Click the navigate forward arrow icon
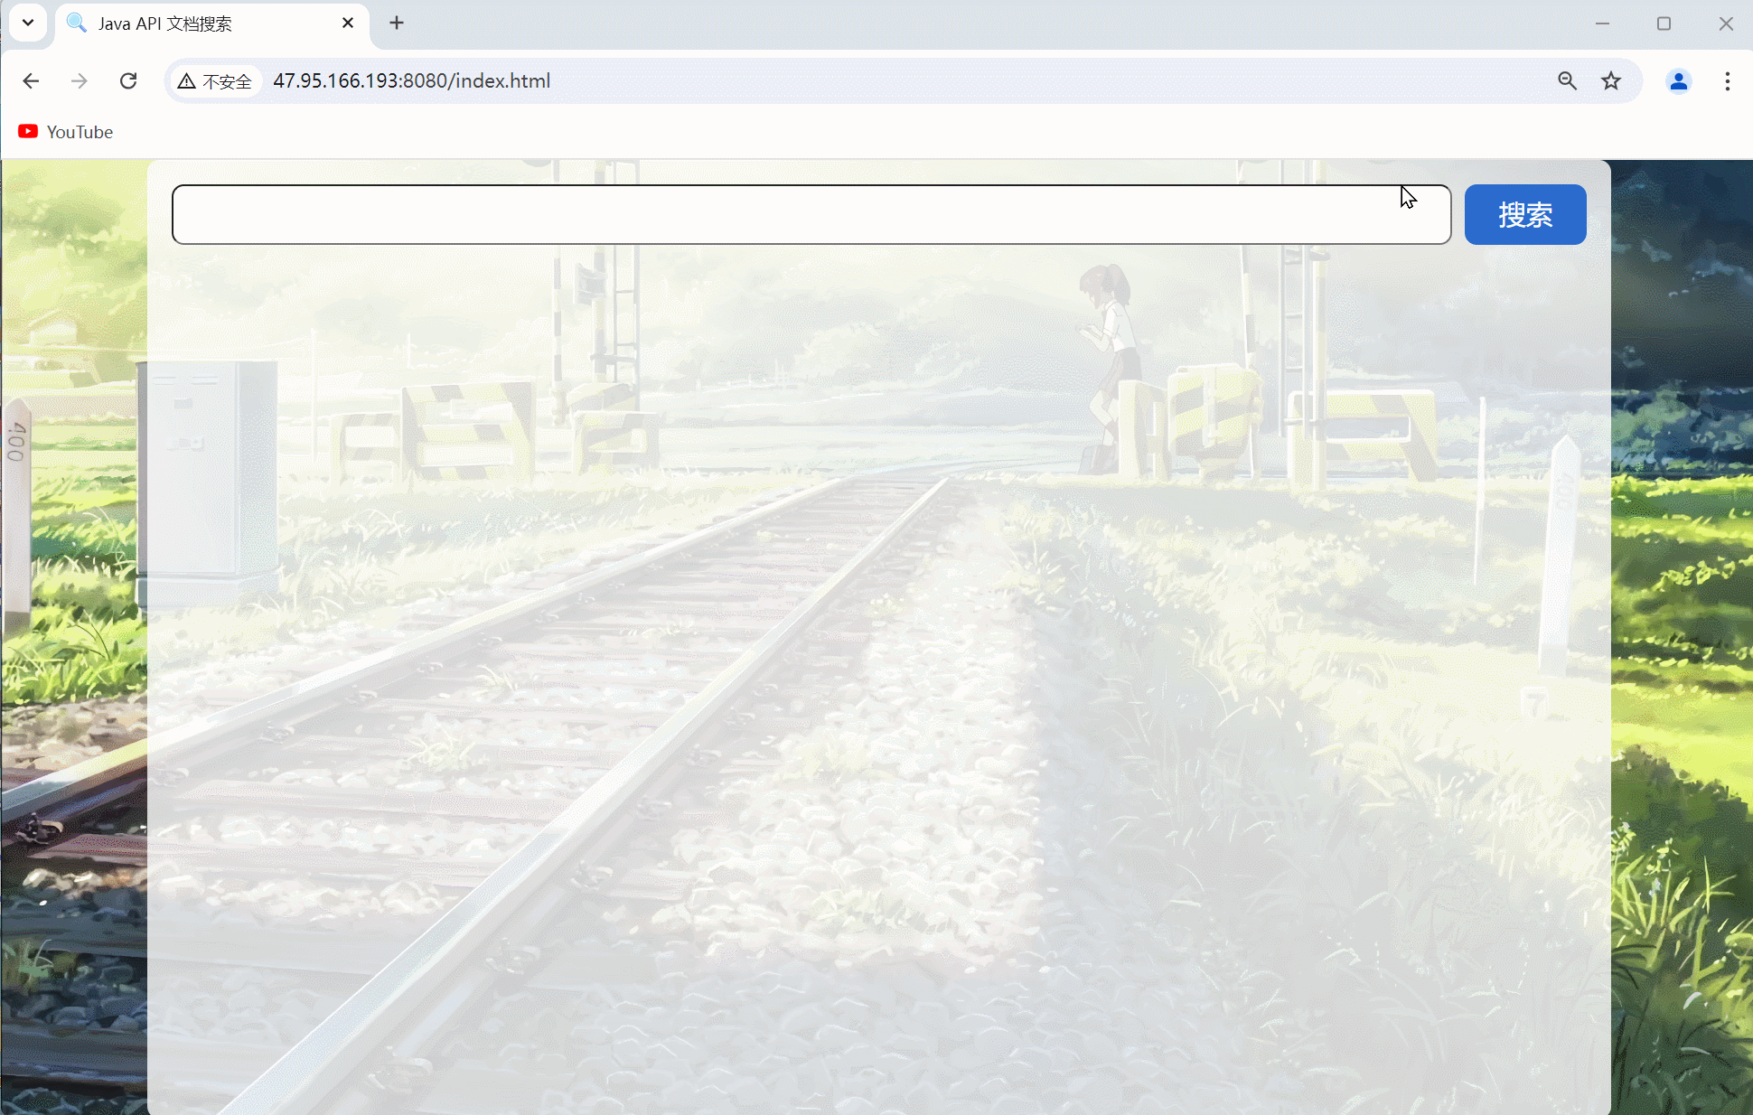 click(x=80, y=81)
